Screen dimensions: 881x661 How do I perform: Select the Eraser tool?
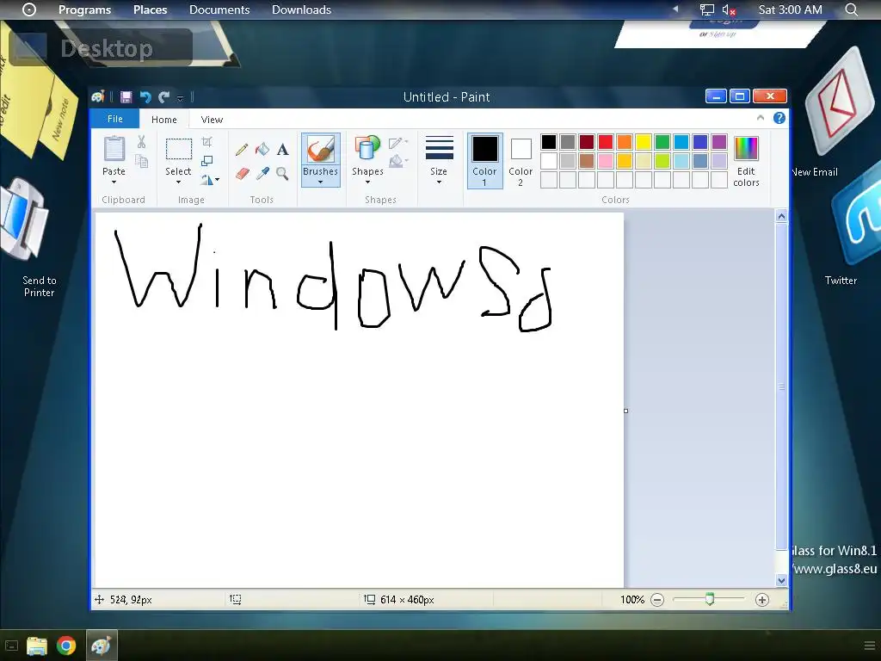(242, 173)
